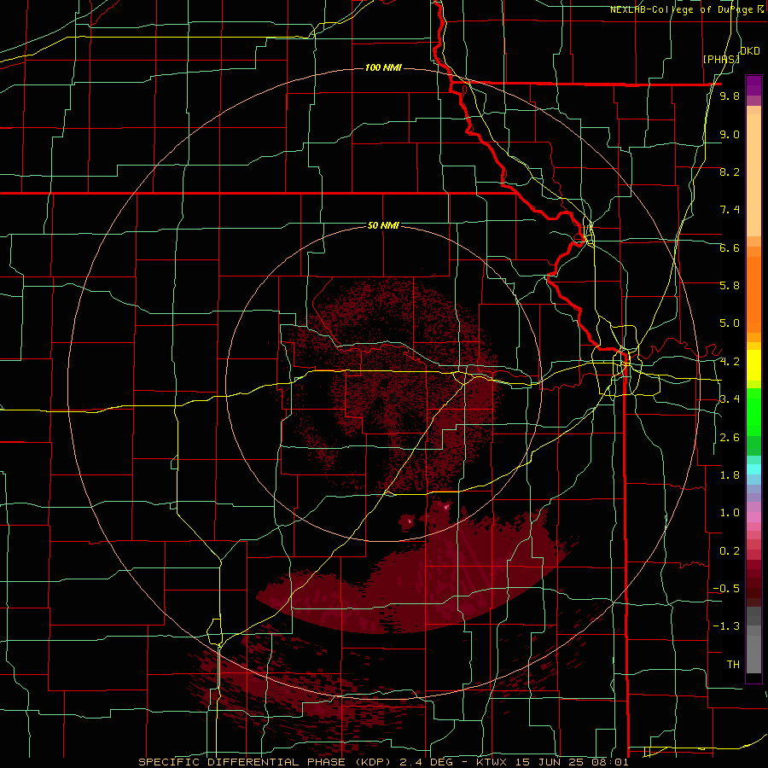Viewport: 768px width, 768px height.
Task: Click the -0.5 scale value
Action: [x=726, y=589]
